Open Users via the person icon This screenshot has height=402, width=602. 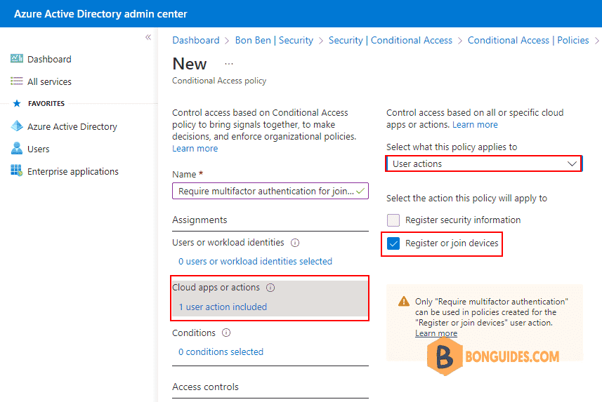17,148
